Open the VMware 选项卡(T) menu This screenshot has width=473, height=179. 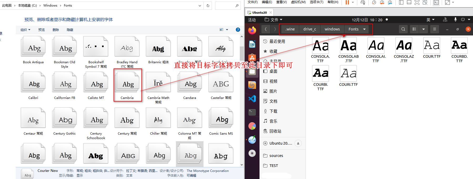[x=317, y=2]
